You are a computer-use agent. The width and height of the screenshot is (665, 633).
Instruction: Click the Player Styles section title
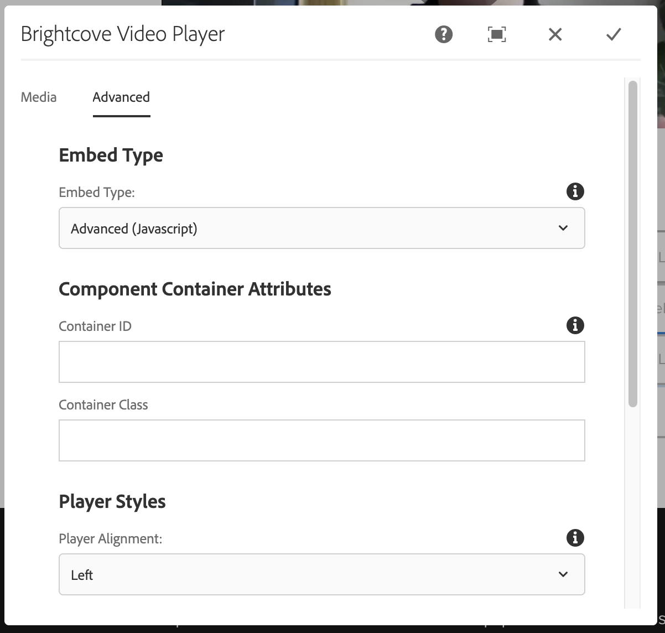tap(112, 501)
